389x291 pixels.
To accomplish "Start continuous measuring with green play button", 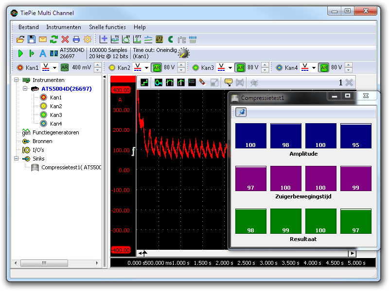I will [20, 53].
